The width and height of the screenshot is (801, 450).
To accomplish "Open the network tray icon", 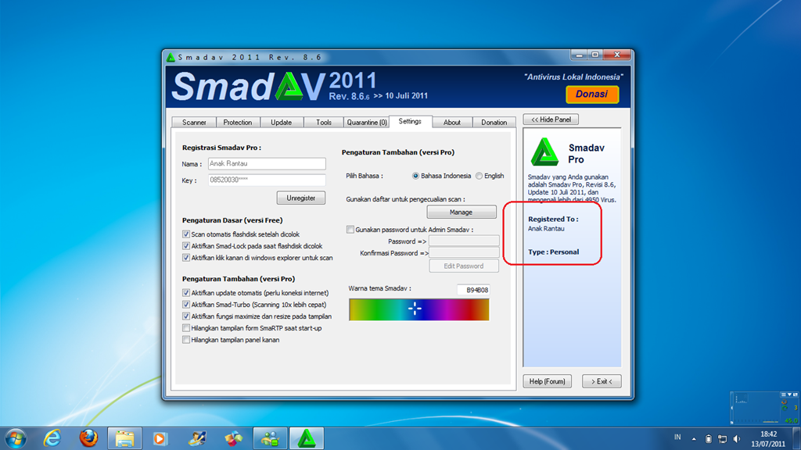I will pos(722,439).
